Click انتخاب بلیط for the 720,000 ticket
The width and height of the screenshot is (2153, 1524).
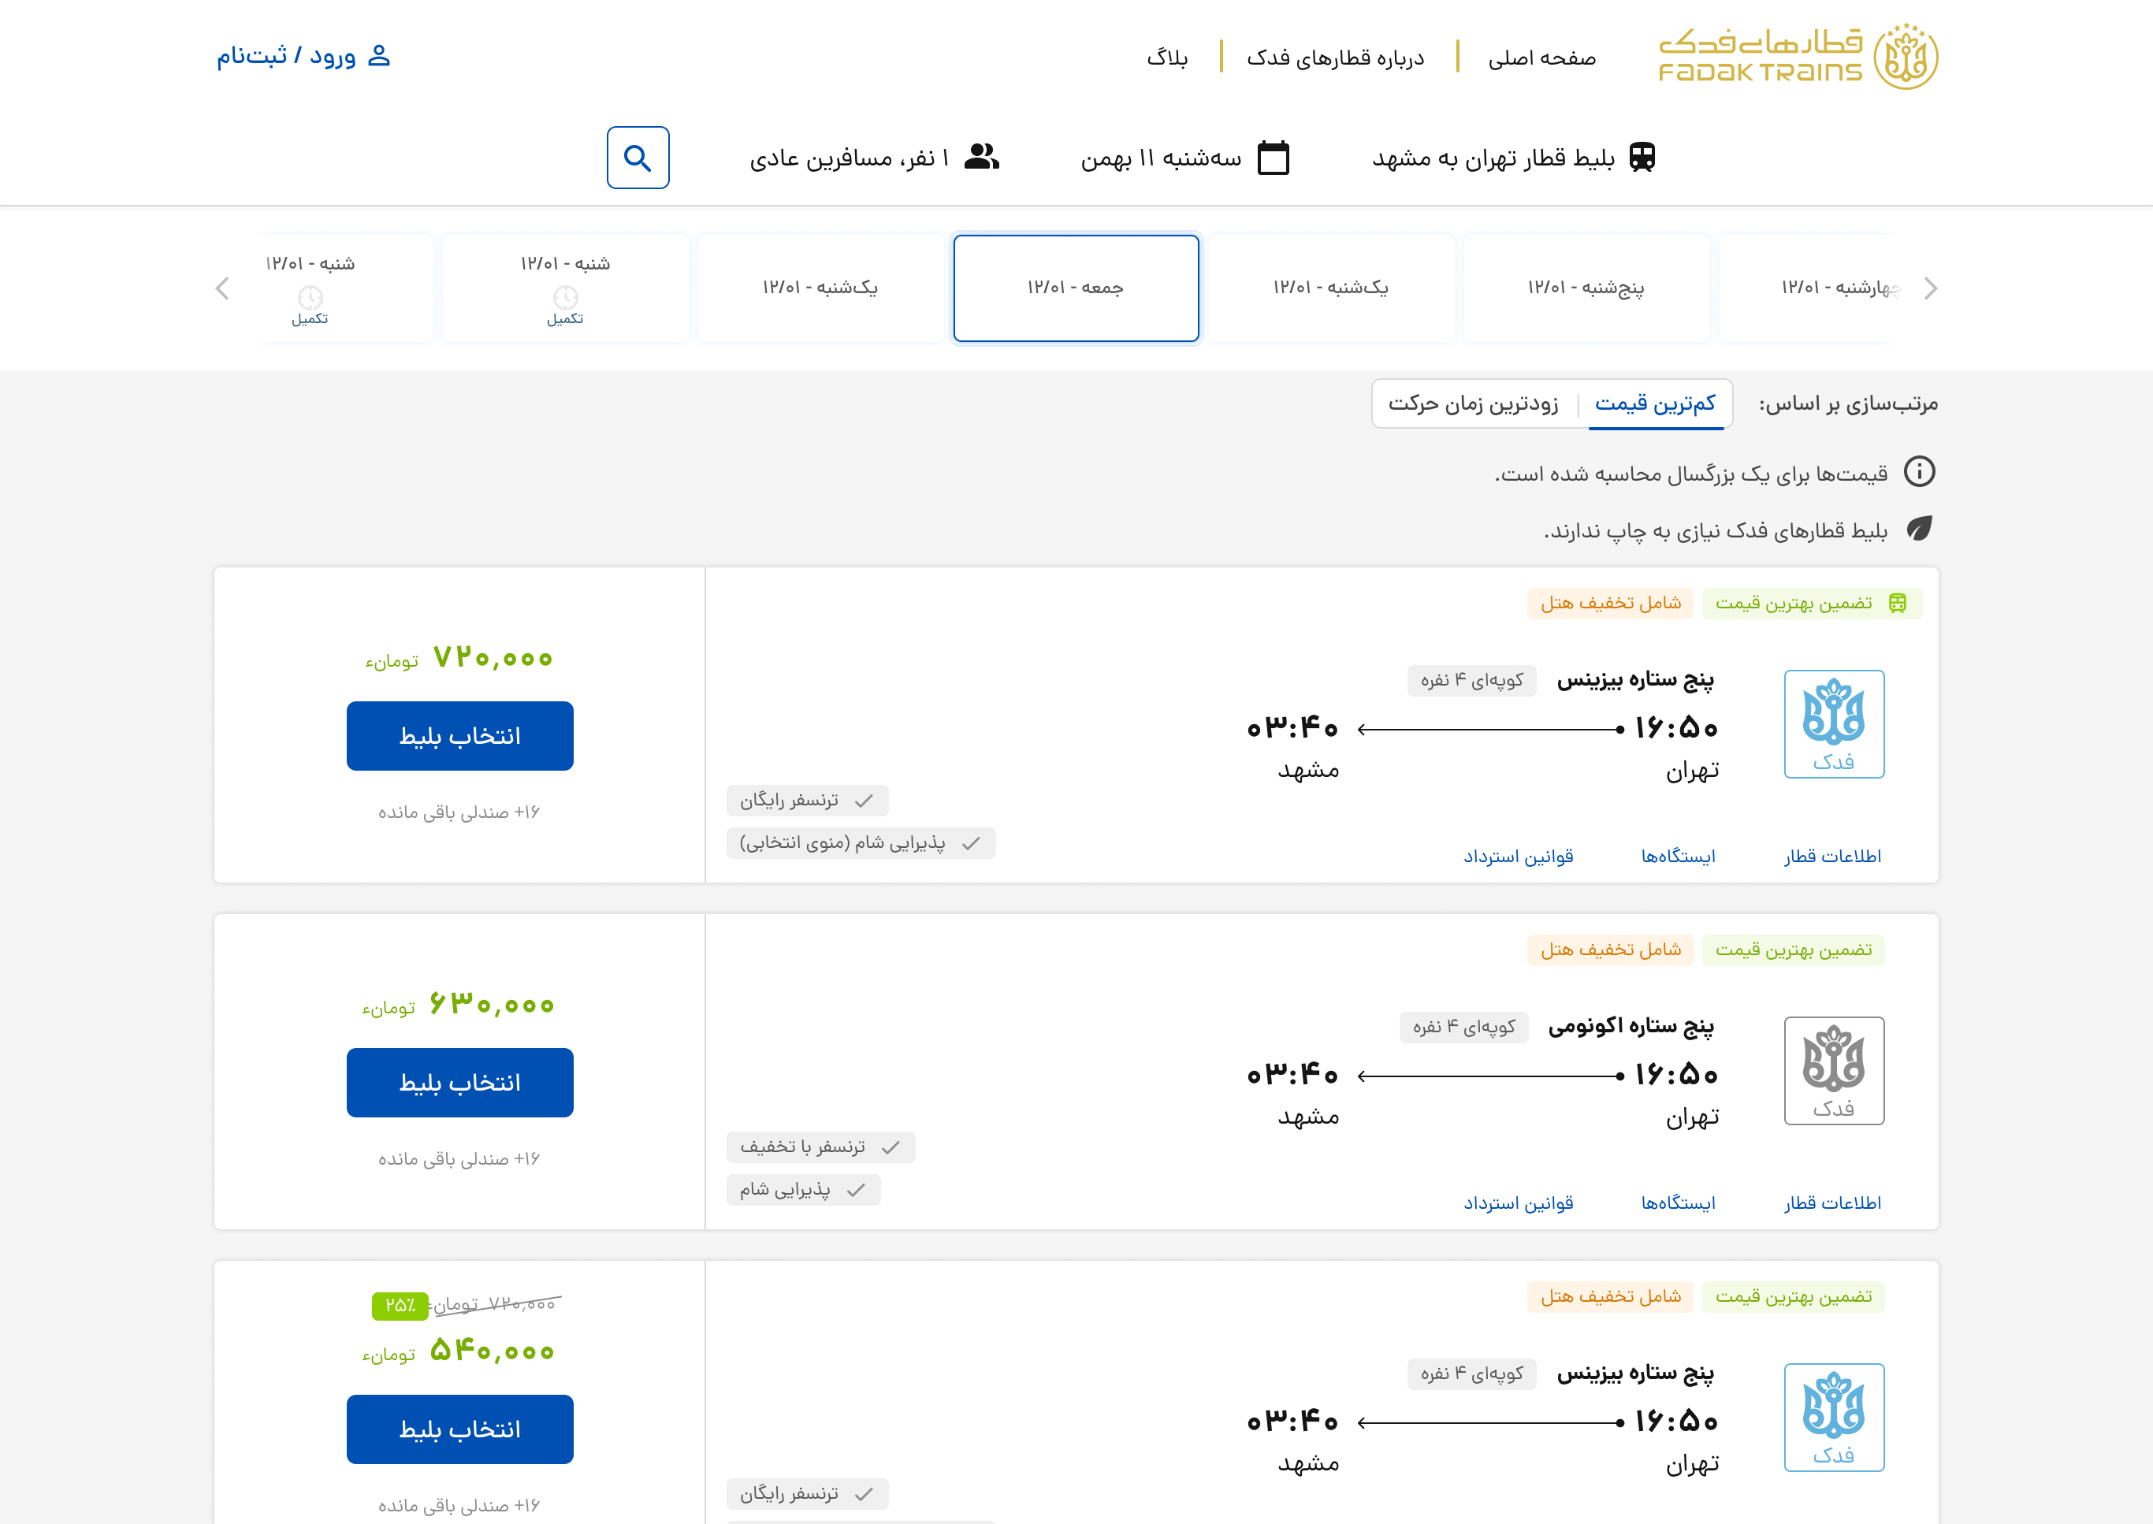coord(459,736)
